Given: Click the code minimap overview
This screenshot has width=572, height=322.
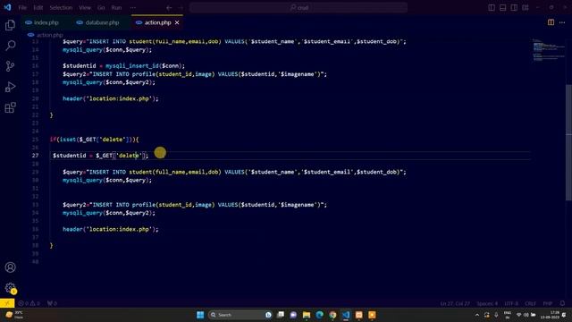Looking at the screenshot, I should pos(548,49).
